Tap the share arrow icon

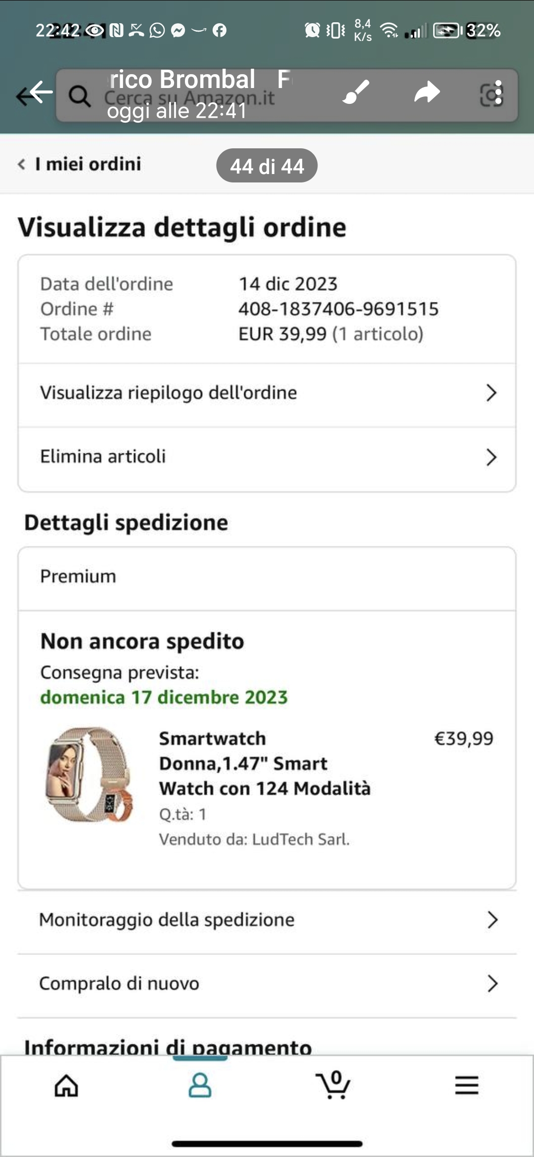[x=427, y=92]
